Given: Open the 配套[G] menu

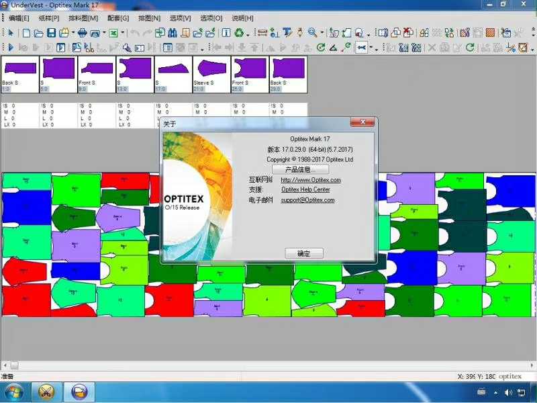Looking at the screenshot, I should [118, 18].
